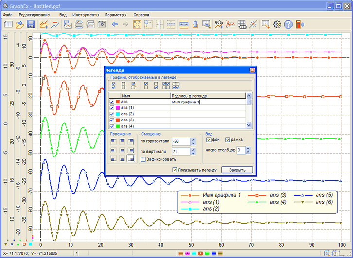Increase 'число столбцов' using up arrow
353x258 pixels.
tap(247, 148)
